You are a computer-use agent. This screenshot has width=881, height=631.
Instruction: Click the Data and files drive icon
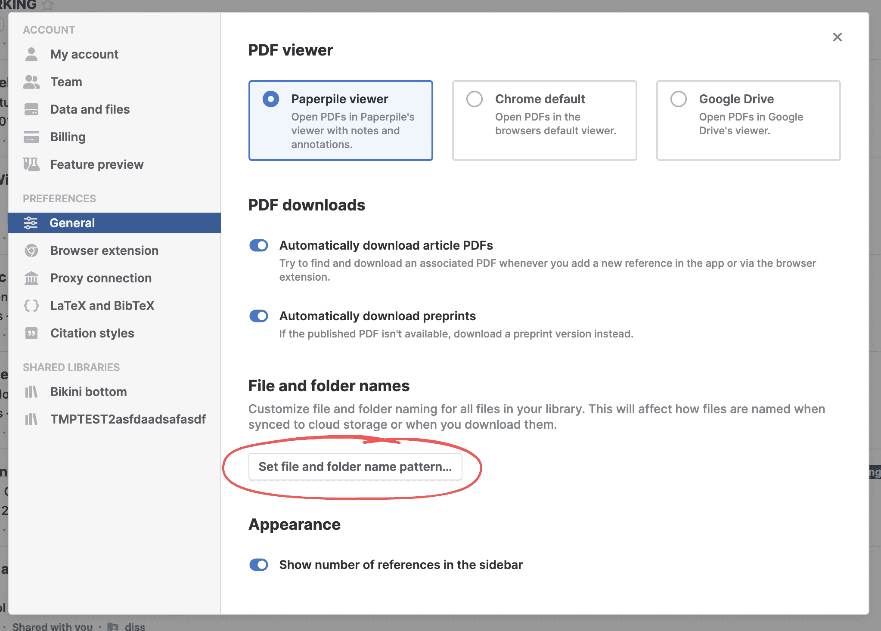coord(31,109)
